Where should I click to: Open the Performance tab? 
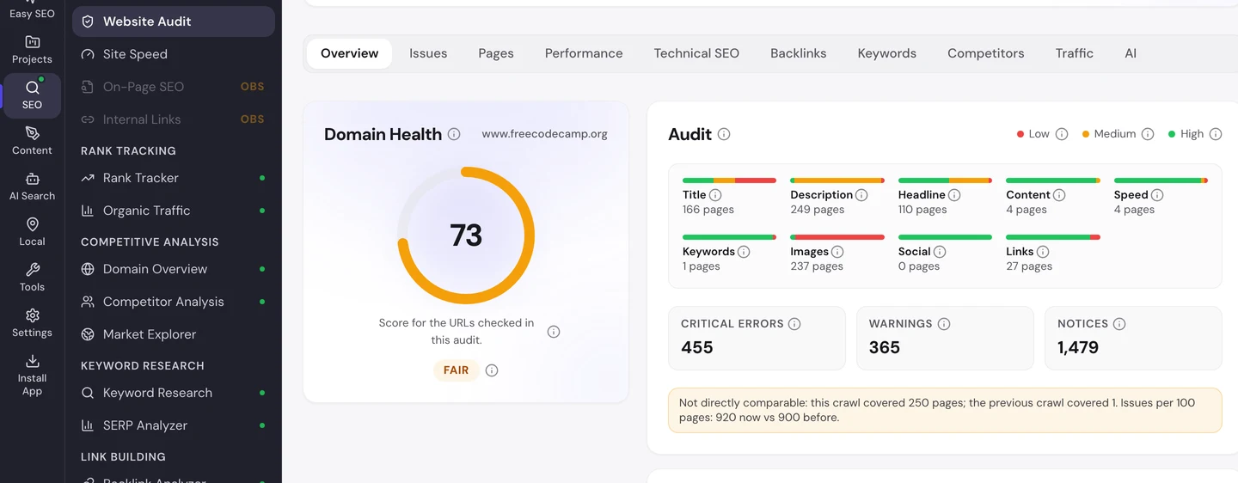(x=584, y=53)
